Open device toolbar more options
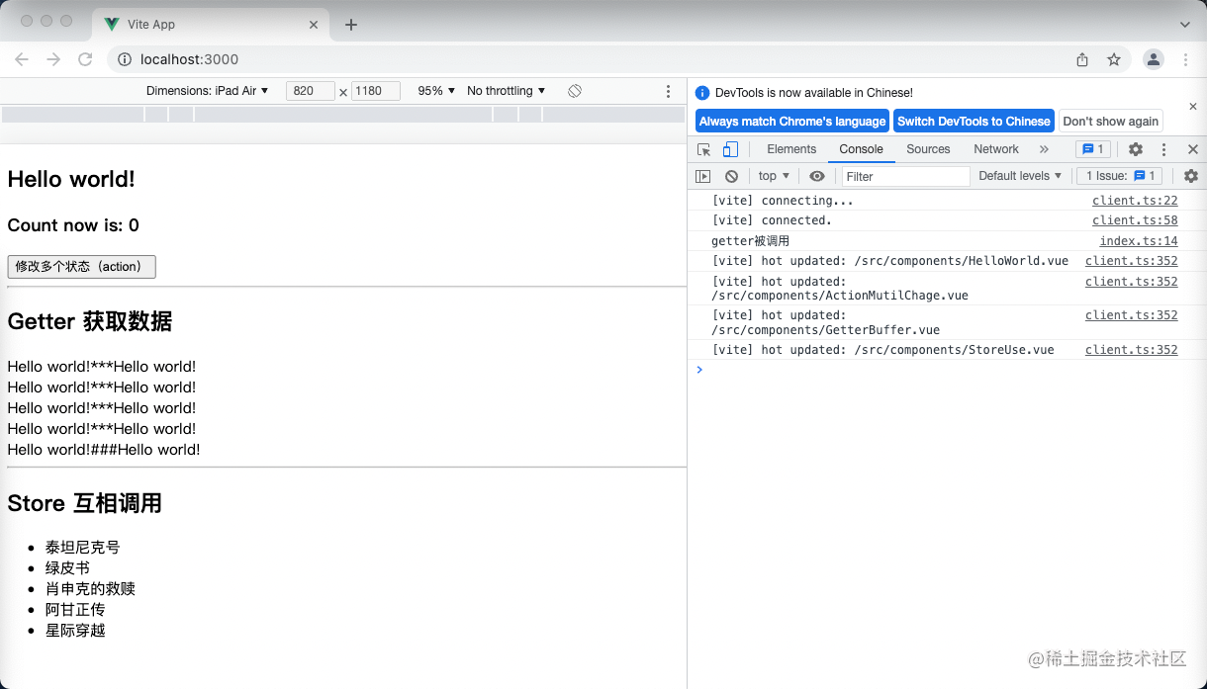 tap(668, 91)
